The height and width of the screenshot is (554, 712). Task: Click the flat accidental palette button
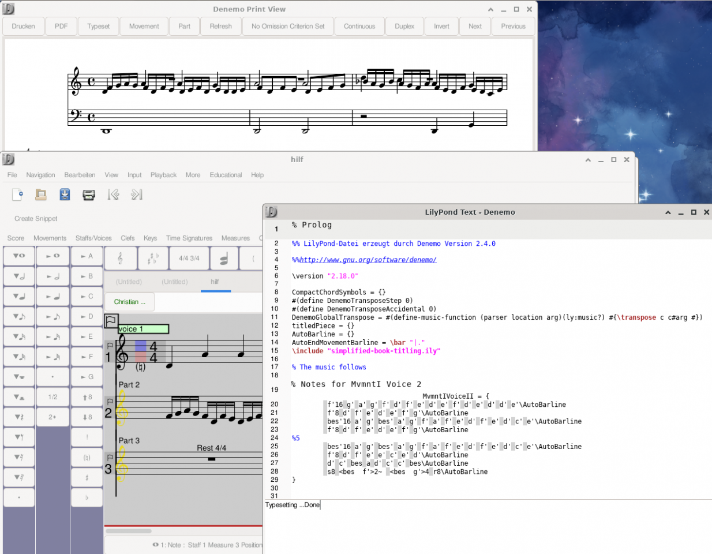[x=87, y=497]
